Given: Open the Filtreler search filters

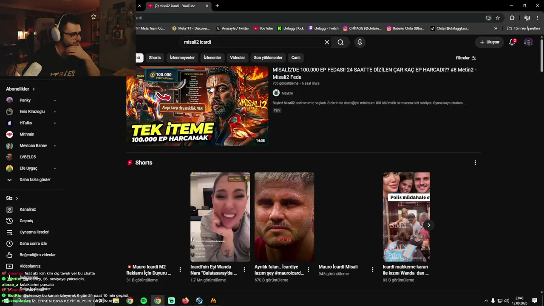Looking at the screenshot, I should [466, 58].
